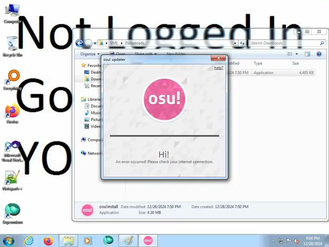The width and height of the screenshot is (329, 247).
Task: Click the search magnifier icon in Explorer
Action: click(x=322, y=43)
